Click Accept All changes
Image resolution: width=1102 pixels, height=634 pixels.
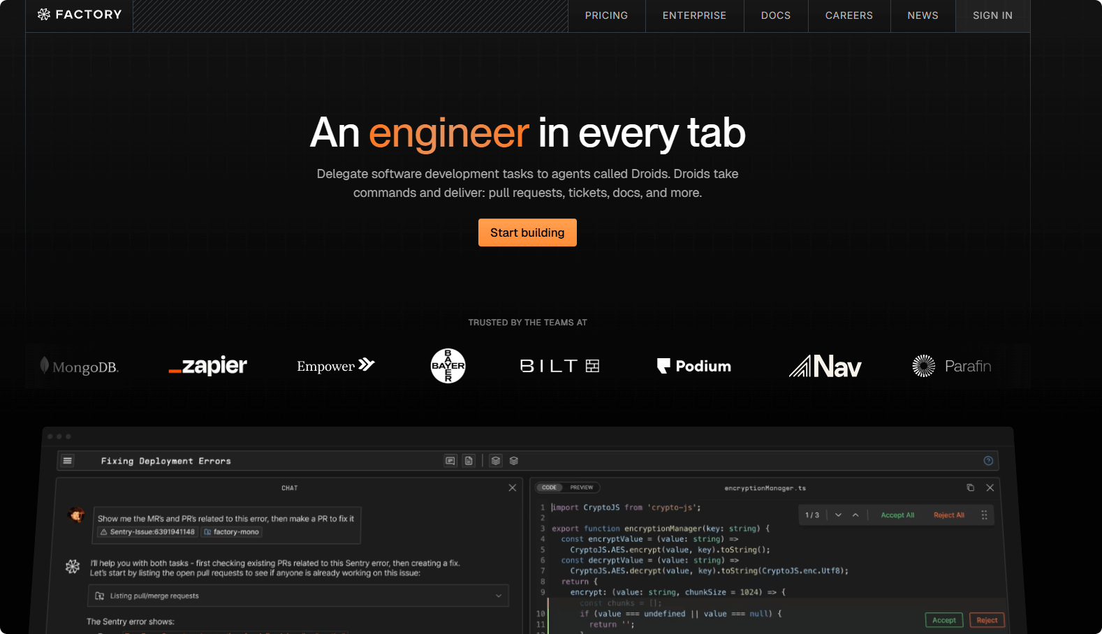point(897,515)
